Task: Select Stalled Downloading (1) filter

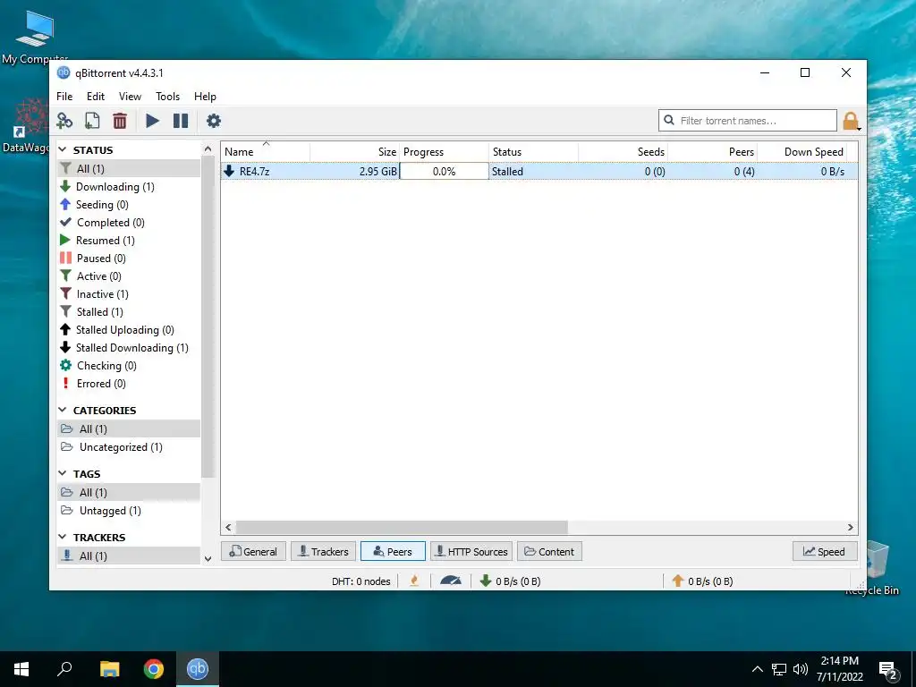Action: tap(131, 348)
